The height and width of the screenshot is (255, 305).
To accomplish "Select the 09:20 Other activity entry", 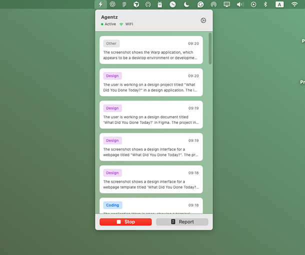I will [151, 50].
